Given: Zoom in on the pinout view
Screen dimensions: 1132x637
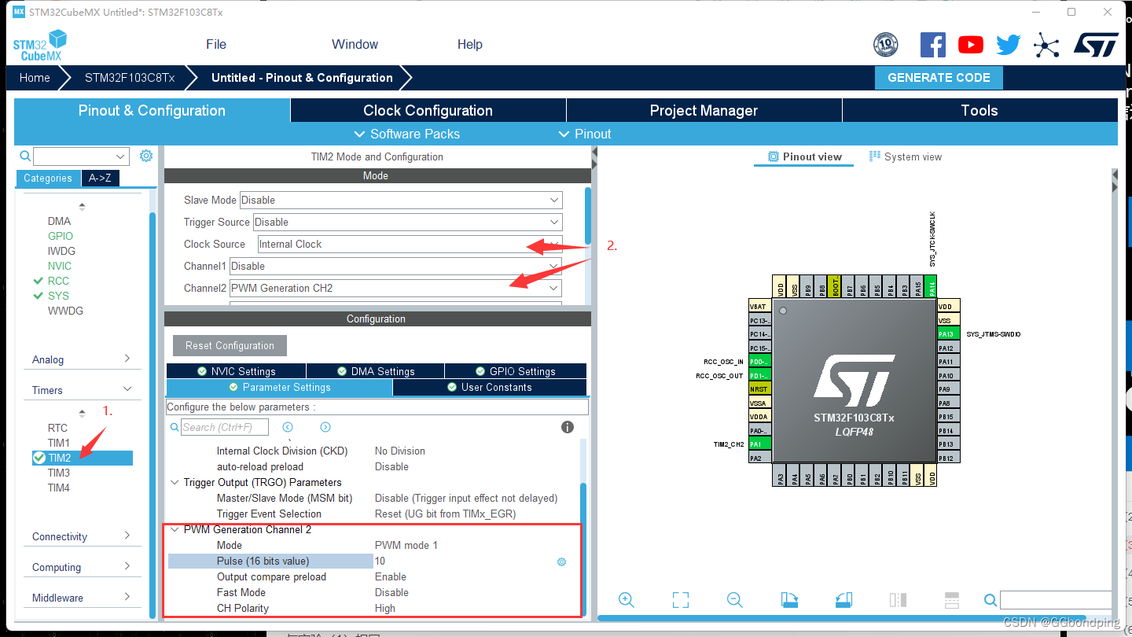Looking at the screenshot, I should [x=627, y=600].
